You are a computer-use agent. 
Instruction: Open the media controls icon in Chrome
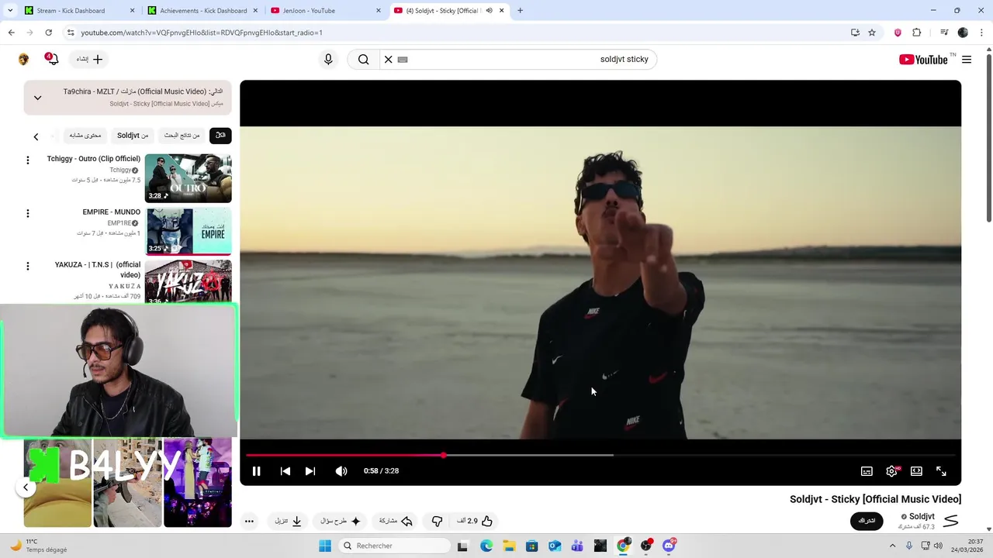(x=944, y=33)
